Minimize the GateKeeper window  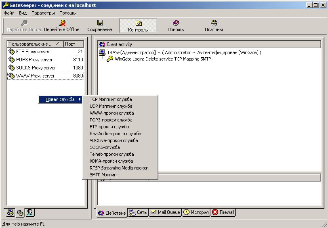[x=309, y=5]
